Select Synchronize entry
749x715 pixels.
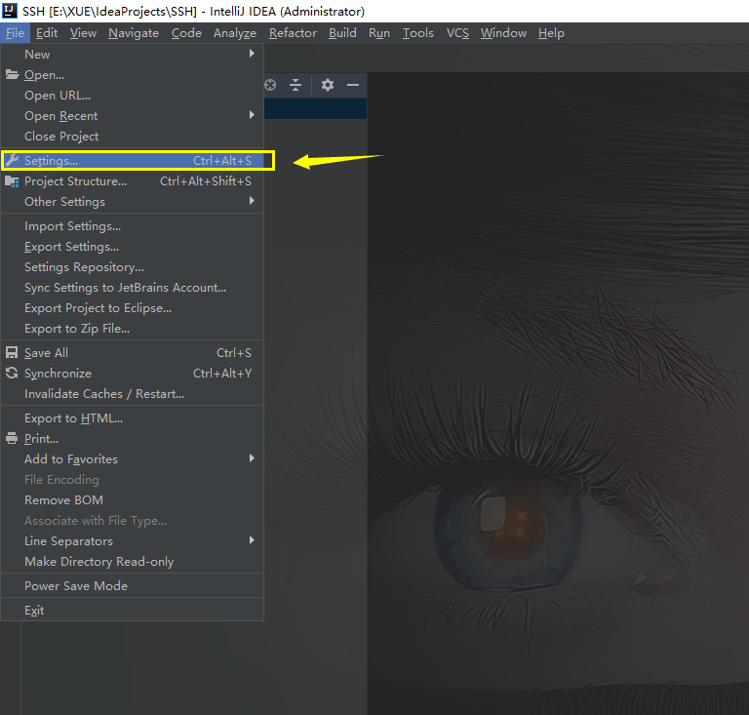tap(133, 374)
